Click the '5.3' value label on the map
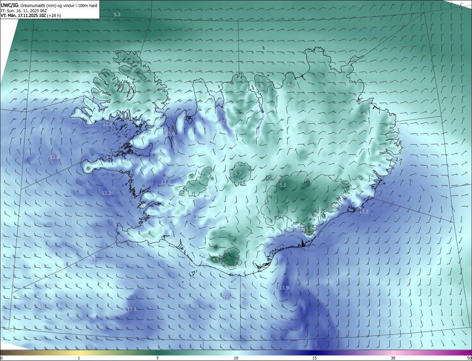472x361 pixels. (117, 14)
